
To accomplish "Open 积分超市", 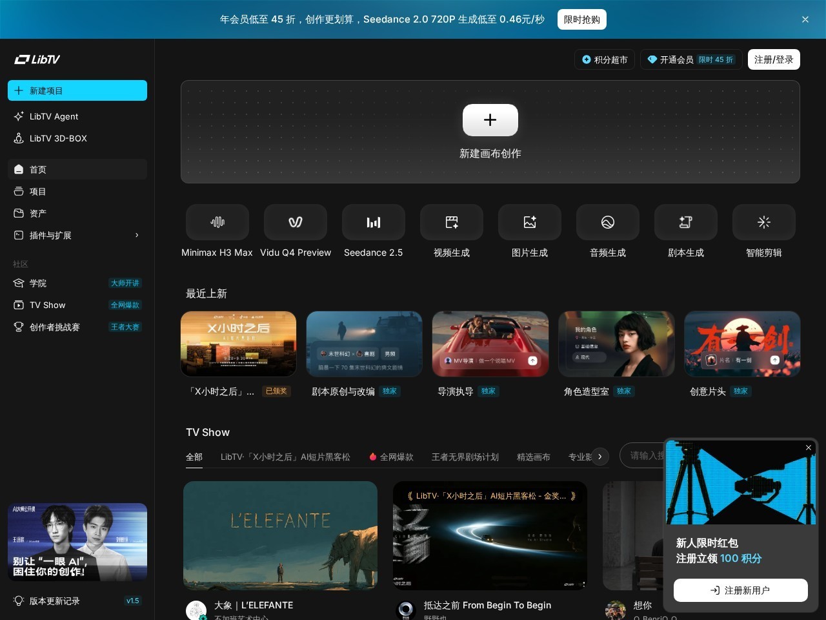I will click(605, 59).
